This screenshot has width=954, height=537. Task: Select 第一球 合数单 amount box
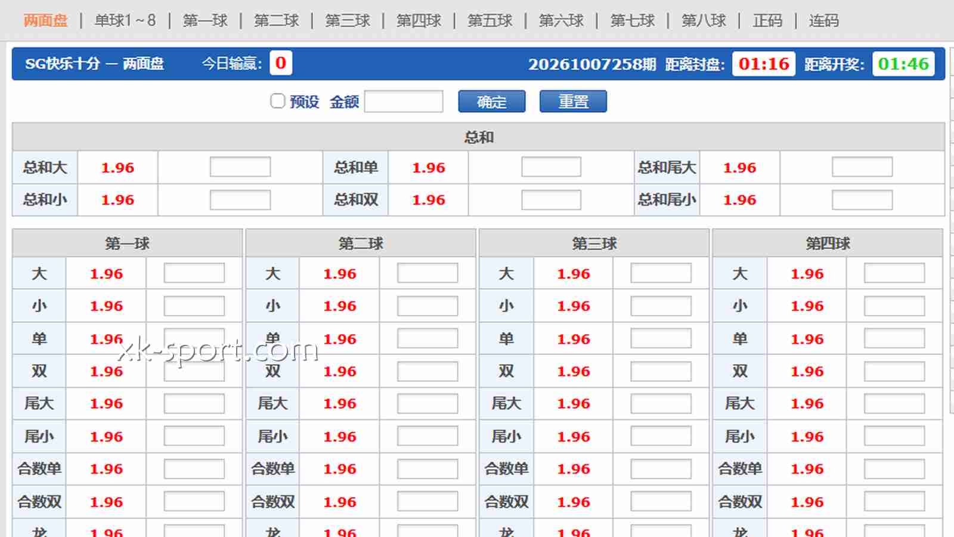coord(194,469)
